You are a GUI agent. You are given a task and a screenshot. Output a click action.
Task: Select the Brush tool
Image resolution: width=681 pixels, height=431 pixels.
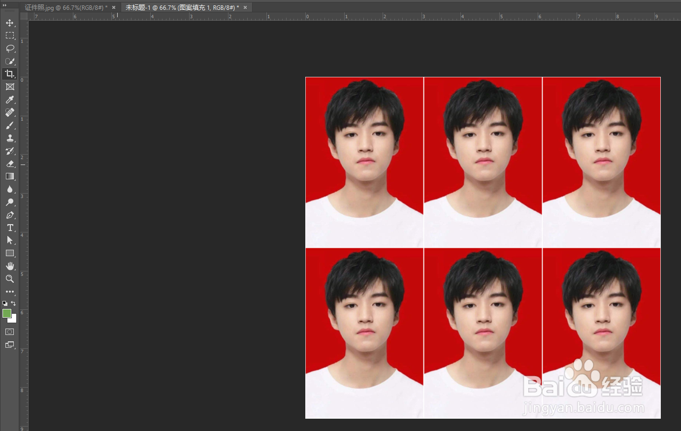click(x=10, y=125)
